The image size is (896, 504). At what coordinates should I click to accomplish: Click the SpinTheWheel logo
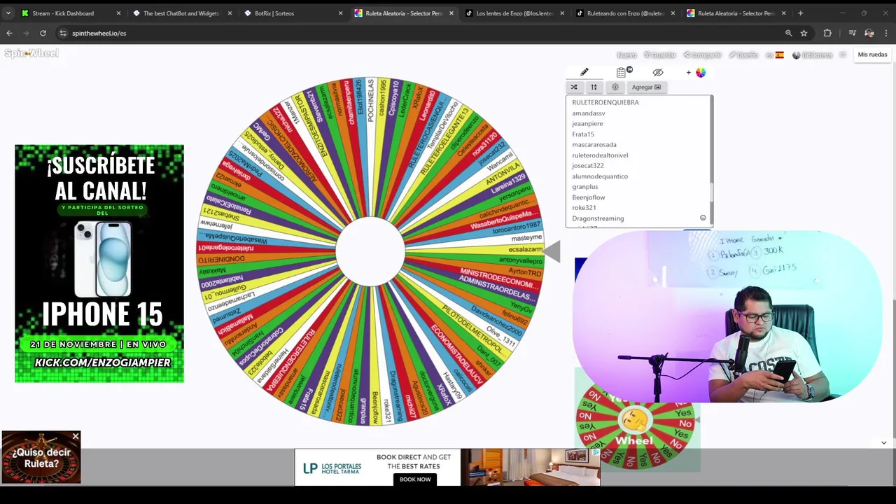[31, 53]
